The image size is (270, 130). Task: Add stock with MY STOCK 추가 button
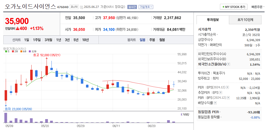tap(234, 7)
